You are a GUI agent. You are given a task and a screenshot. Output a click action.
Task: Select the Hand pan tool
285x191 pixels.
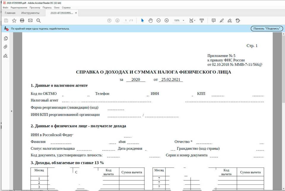[x=151, y=21]
